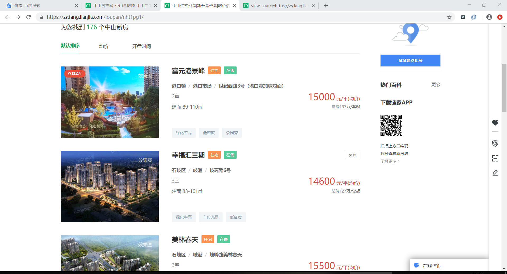Close the 中山房产网 tab
Screen dimensions: 507x274
point(155,6)
